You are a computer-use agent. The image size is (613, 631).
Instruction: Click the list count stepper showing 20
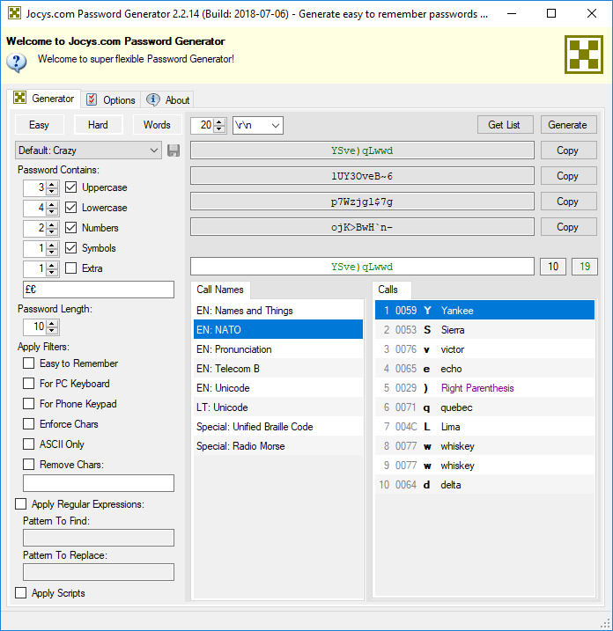click(208, 125)
